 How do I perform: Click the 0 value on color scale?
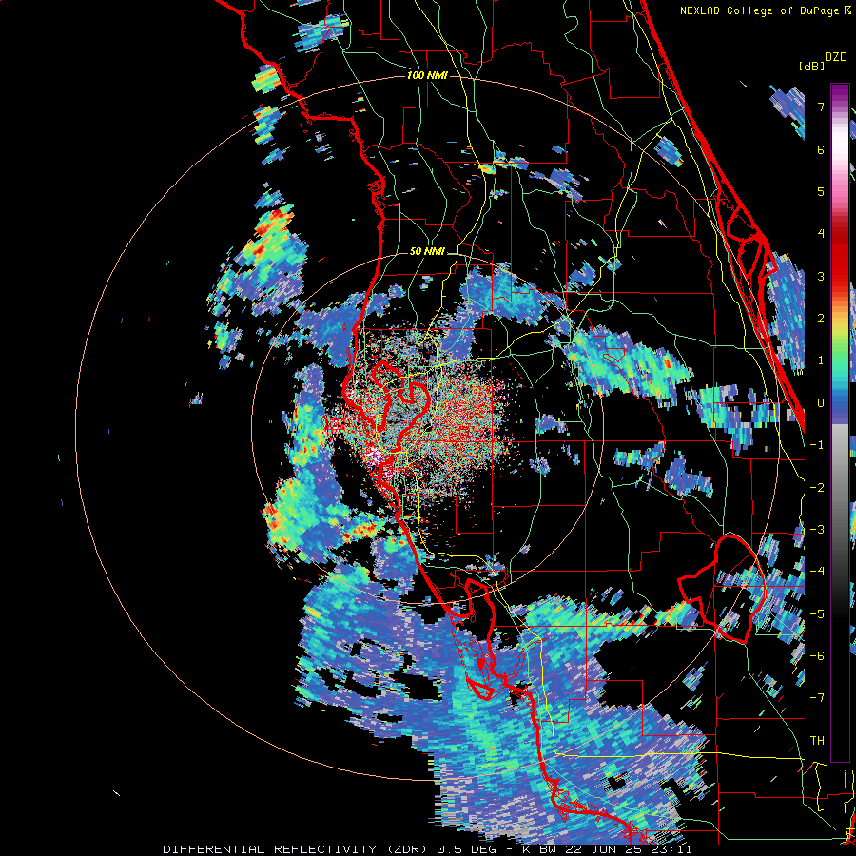821,403
